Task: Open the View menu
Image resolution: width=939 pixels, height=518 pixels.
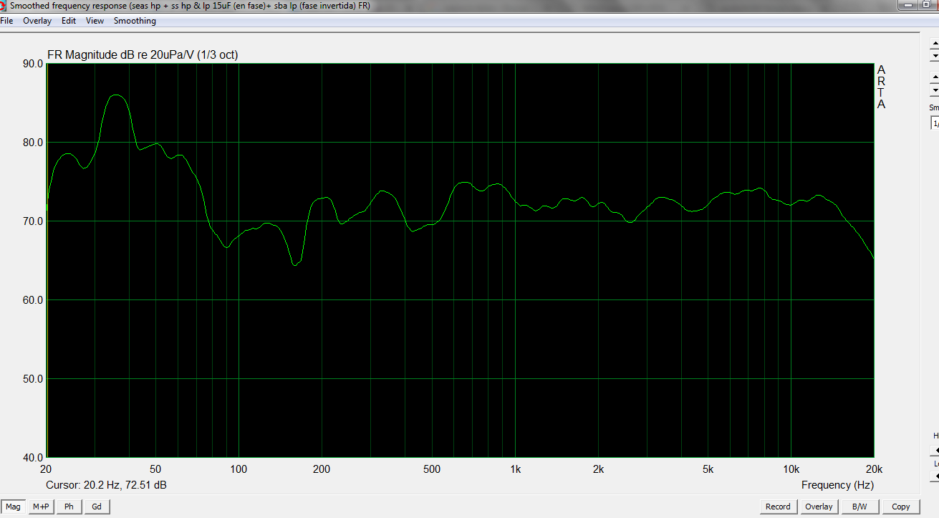Action: click(x=95, y=21)
